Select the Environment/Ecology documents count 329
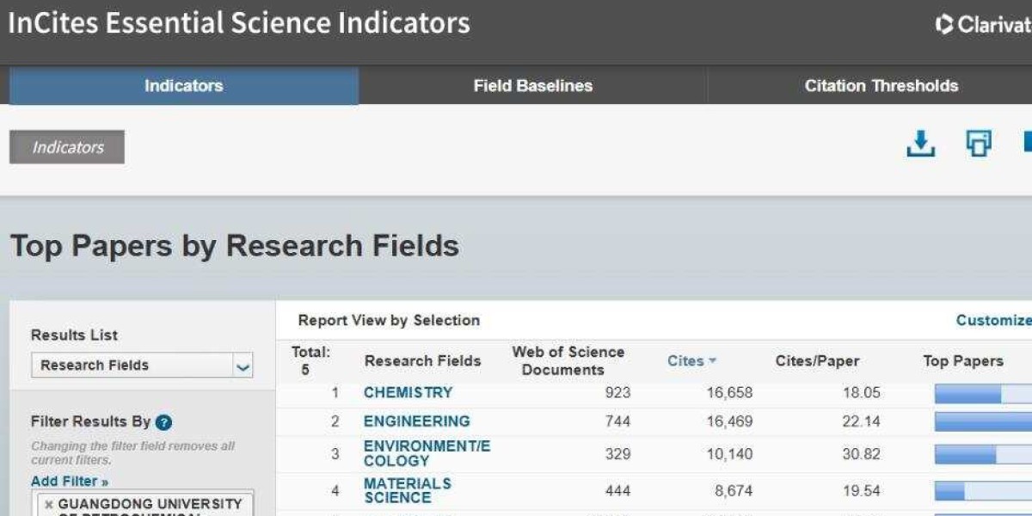The height and width of the screenshot is (516, 1032). pyautogui.click(x=617, y=454)
